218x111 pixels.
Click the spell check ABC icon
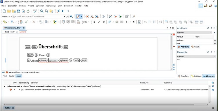tap(35, 11)
